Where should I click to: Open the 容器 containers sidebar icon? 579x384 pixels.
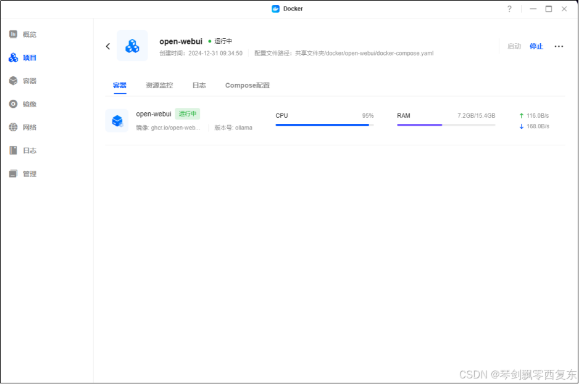(14, 81)
